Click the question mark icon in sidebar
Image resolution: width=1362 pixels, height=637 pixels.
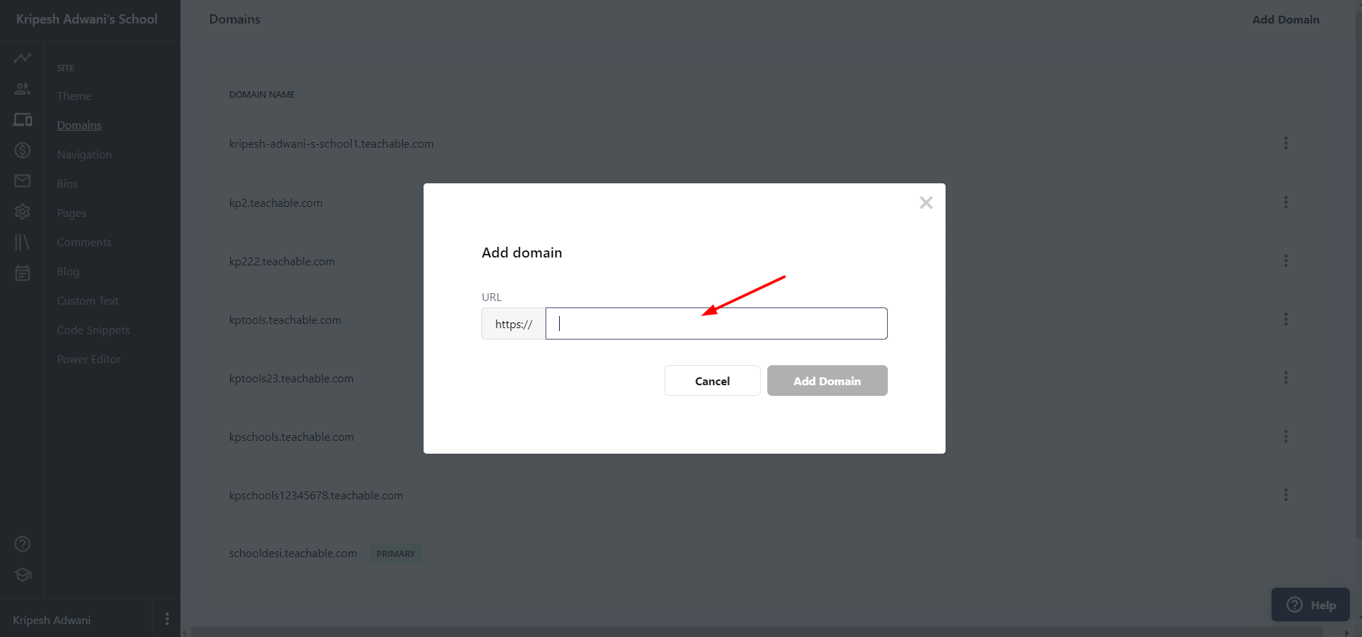[x=22, y=544]
